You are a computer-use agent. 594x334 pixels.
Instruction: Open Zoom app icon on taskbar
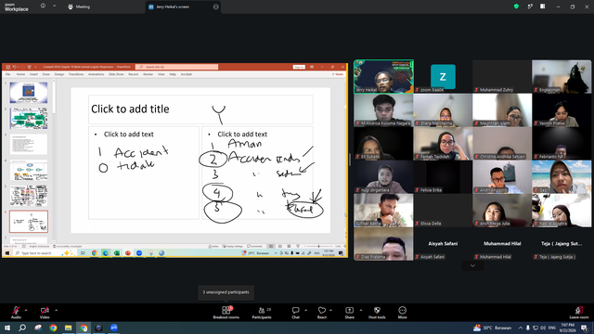[114, 328]
